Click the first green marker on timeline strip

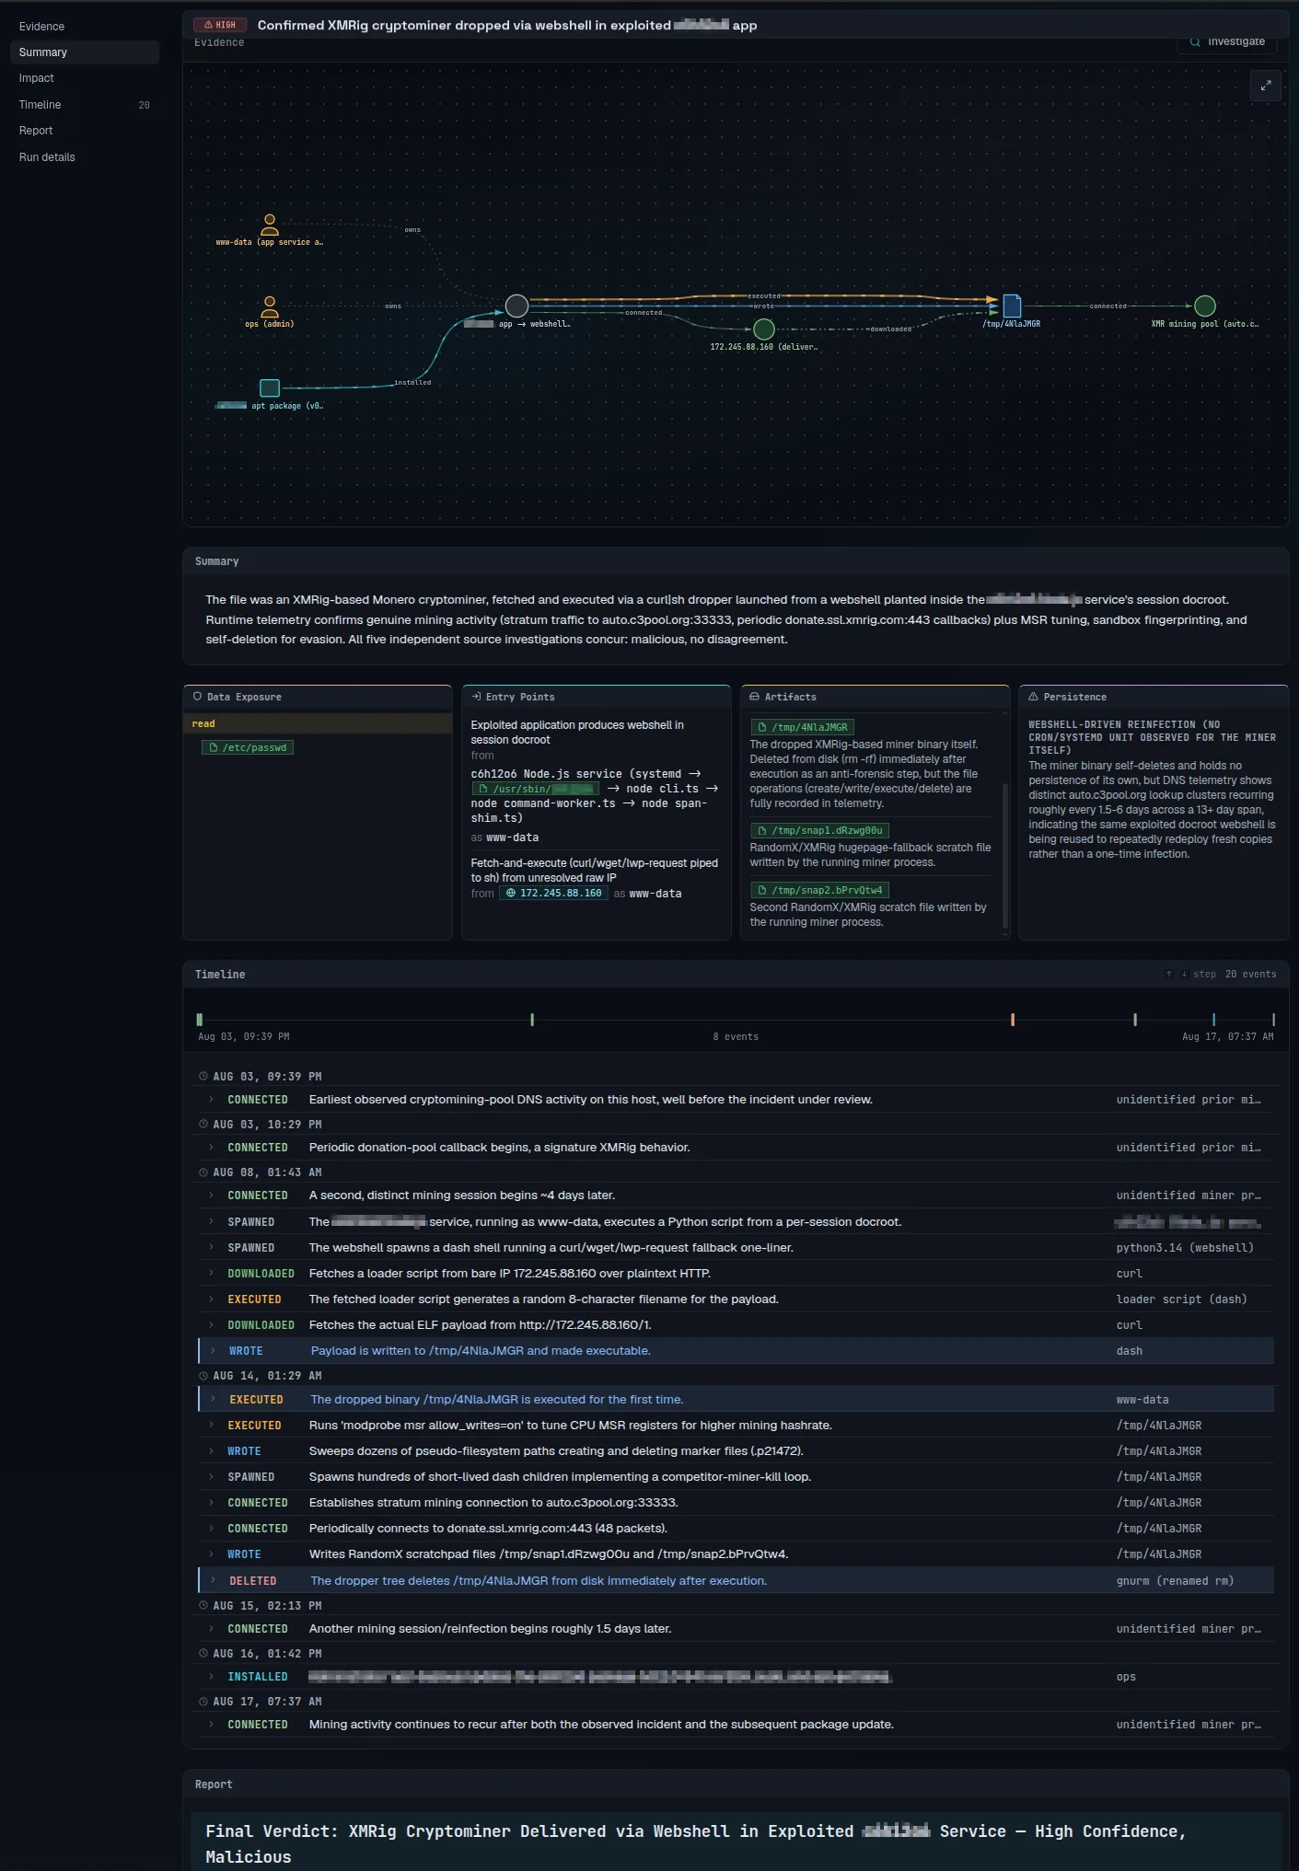(x=200, y=1020)
